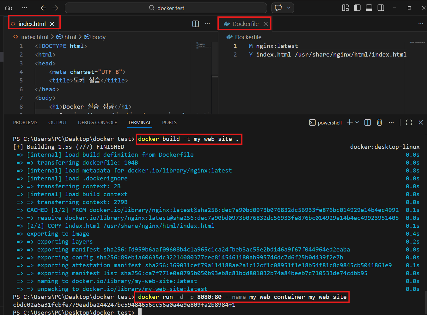The height and width of the screenshot is (315, 427).
Task: Toggle the bottom panel visibility
Action: pos(369,8)
